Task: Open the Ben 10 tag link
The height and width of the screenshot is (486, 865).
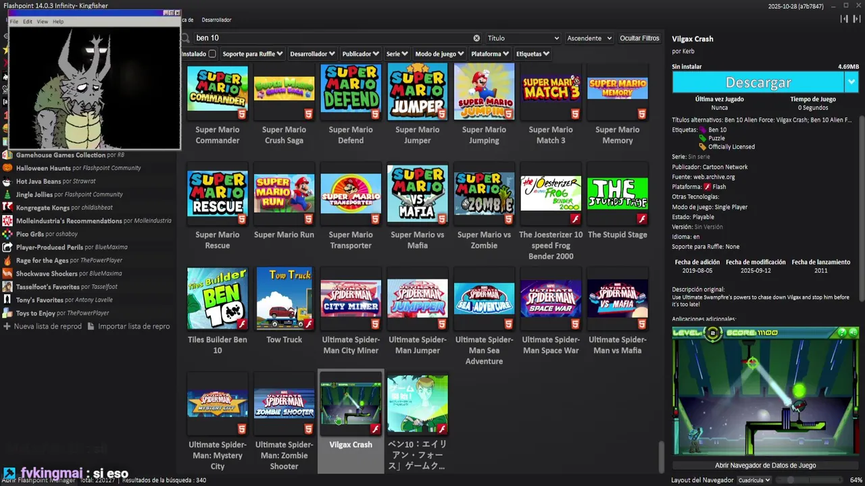Action: click(718, 130)
